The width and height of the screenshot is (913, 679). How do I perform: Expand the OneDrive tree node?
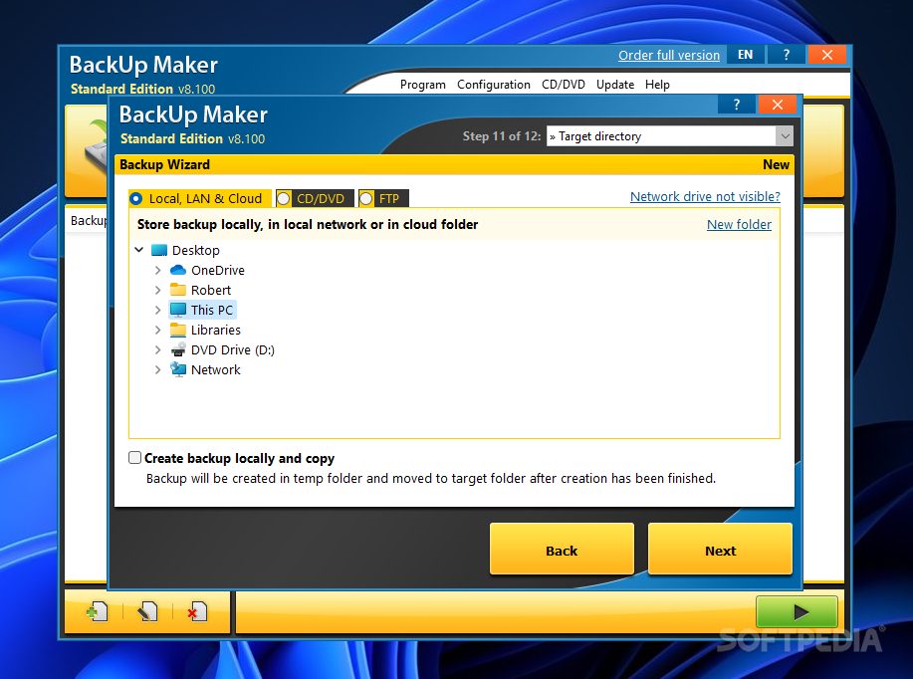(157, 270)
